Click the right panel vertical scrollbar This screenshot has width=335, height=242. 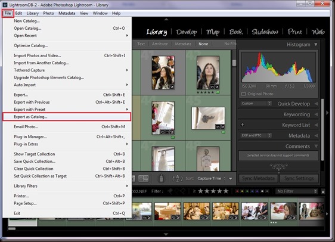(322, 129)
